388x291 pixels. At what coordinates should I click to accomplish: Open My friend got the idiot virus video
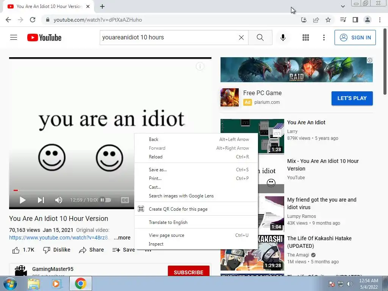coord(322,203)
